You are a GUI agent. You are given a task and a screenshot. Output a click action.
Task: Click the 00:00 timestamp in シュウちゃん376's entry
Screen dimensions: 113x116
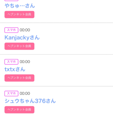click(25, 93)
